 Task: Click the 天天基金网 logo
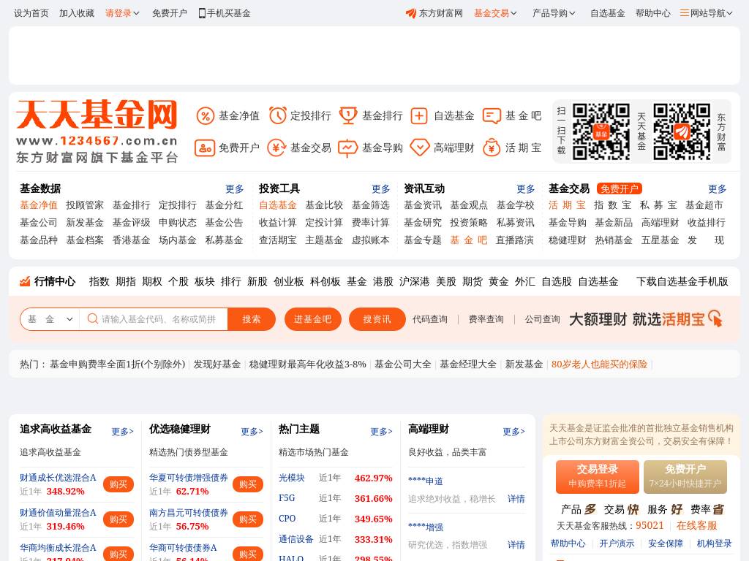coord(97,131)
